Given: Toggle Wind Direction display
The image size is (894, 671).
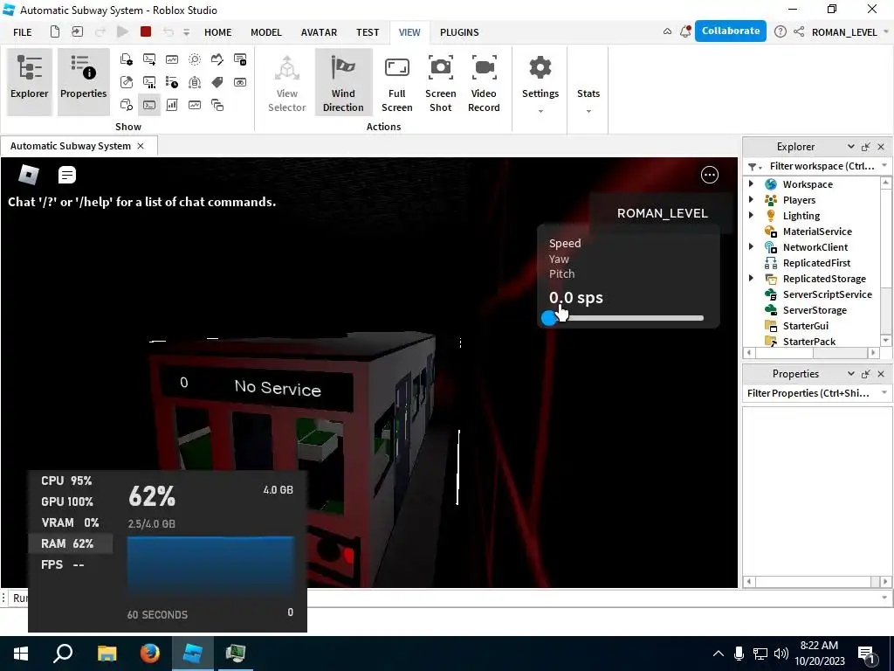Looking at the screenshot, I should coord(343,82).
